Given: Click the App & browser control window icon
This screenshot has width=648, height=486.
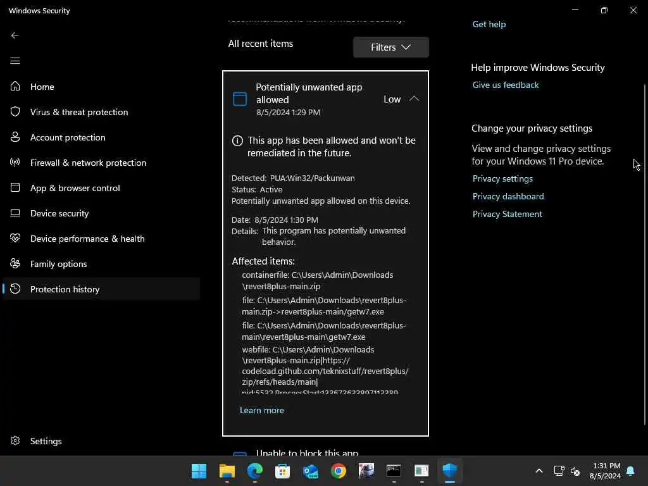Looking at the screenshot, I should click(15, 187).
